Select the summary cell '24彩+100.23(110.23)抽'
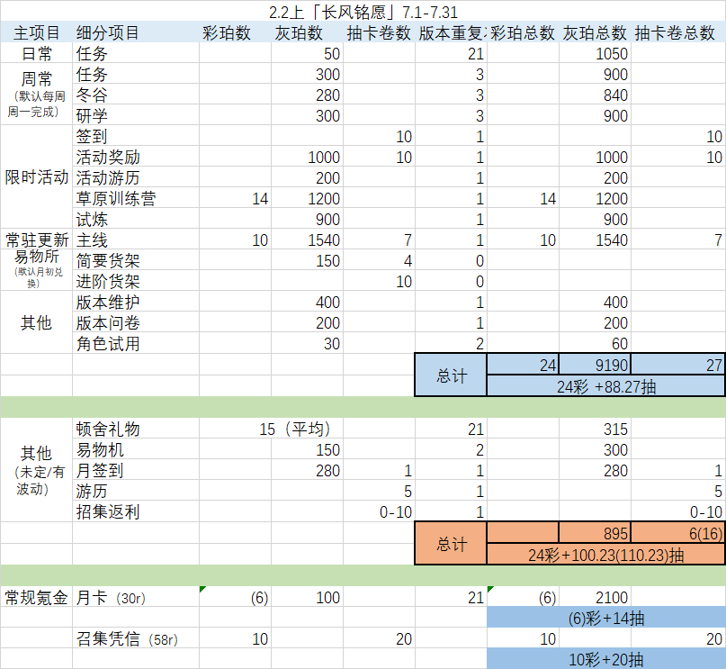Viewport: 726px width, 669px height. coord(606,554)
